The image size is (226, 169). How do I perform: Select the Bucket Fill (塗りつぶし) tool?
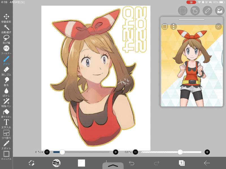point(6,114)
